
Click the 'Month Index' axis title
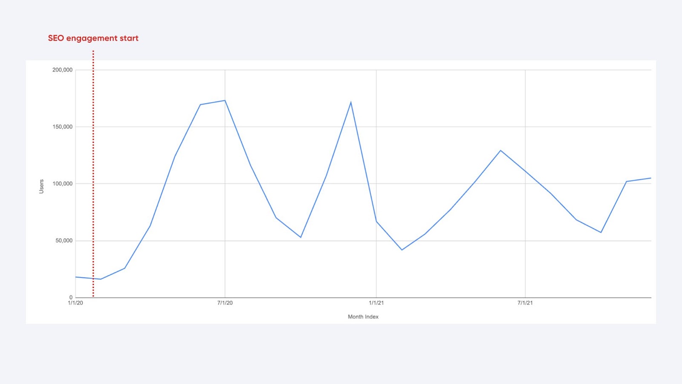[x=363, y=317]
